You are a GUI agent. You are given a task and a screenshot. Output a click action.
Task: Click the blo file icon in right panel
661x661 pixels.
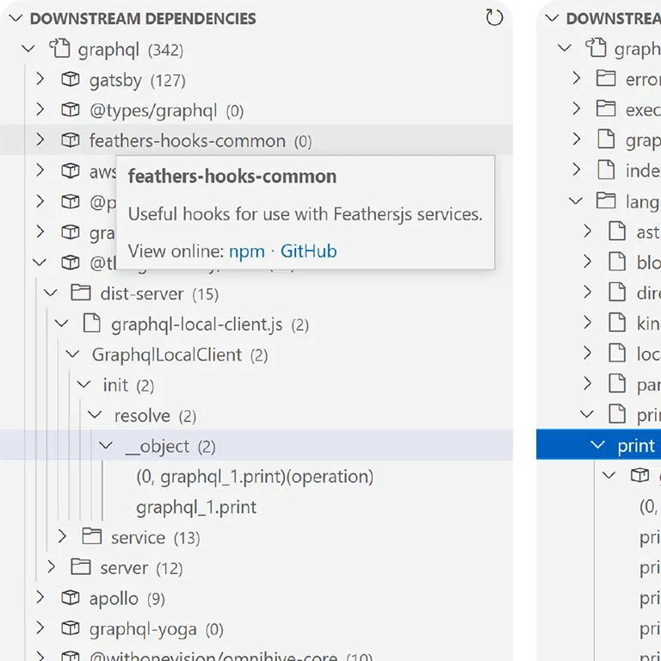(617, 262)
